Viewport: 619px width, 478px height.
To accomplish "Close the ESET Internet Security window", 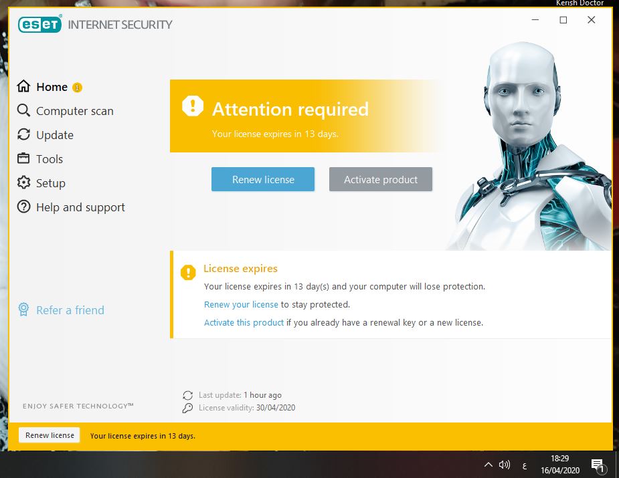I will (x=592, y=19).
